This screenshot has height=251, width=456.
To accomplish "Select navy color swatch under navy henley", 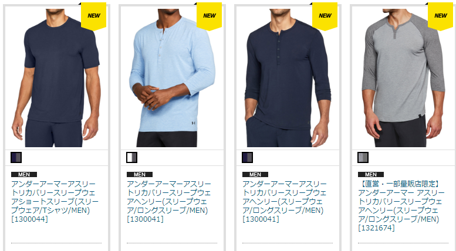I will pos(248,157).
